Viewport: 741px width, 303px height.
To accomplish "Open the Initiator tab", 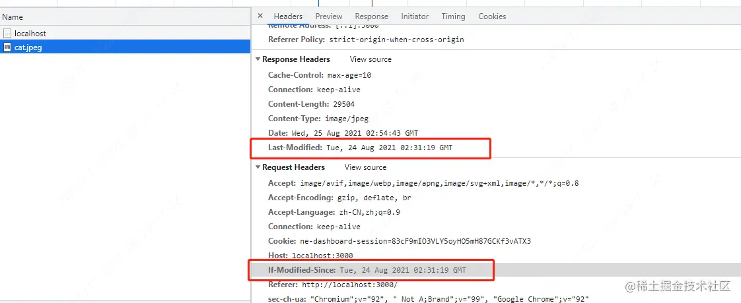I will [415, 16].
